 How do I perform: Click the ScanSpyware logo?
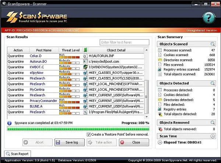coord(36,17)
